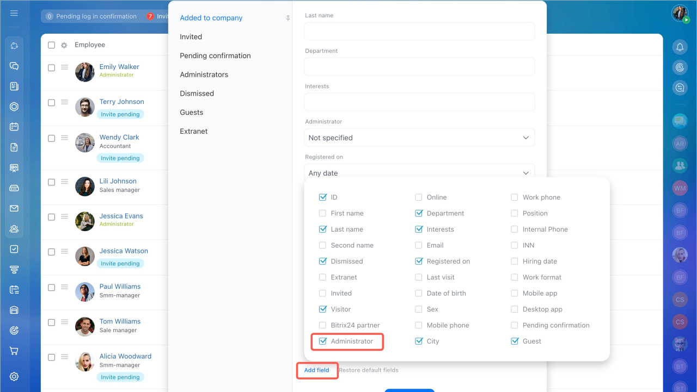The height and width of the screenshot is (392, 697).
Task: Click Restore default fields link
Action: [369, 370]
